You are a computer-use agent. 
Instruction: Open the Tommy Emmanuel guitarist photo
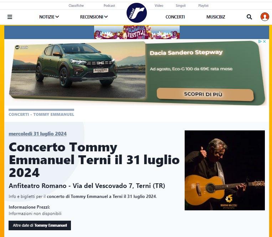pyautogui.click(x=225, y=170)
